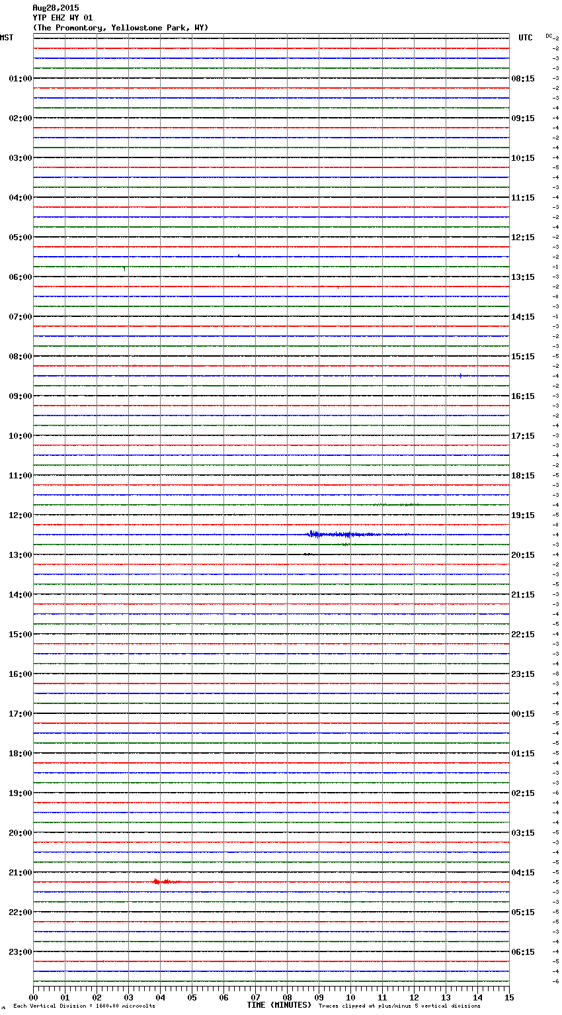The height and width of the screenshot is (1015, 562).
Task: Click the 15 minute tick label on axis
Action: [508, 998]
